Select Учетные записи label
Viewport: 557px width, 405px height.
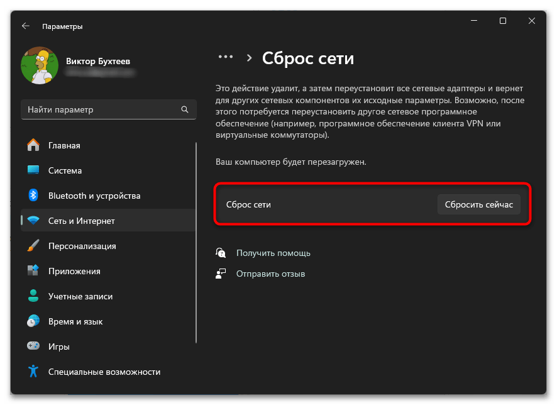pos(80,297)
